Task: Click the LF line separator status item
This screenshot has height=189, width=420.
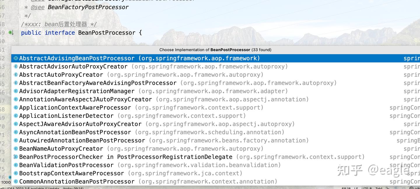Action: [x=356, y=188]
